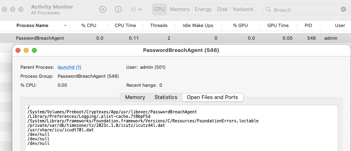Sort by % CPU column header

tap(89, 25)
